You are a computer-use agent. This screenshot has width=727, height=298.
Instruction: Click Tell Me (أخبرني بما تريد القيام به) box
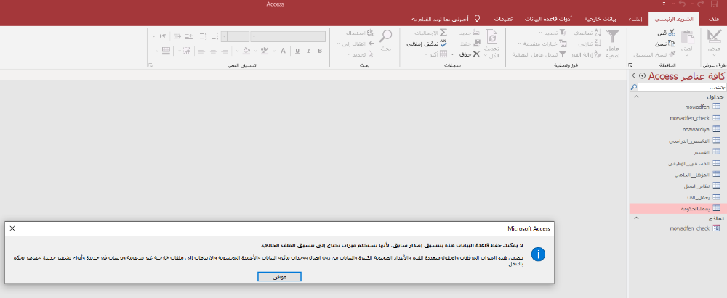click(445, 19)
